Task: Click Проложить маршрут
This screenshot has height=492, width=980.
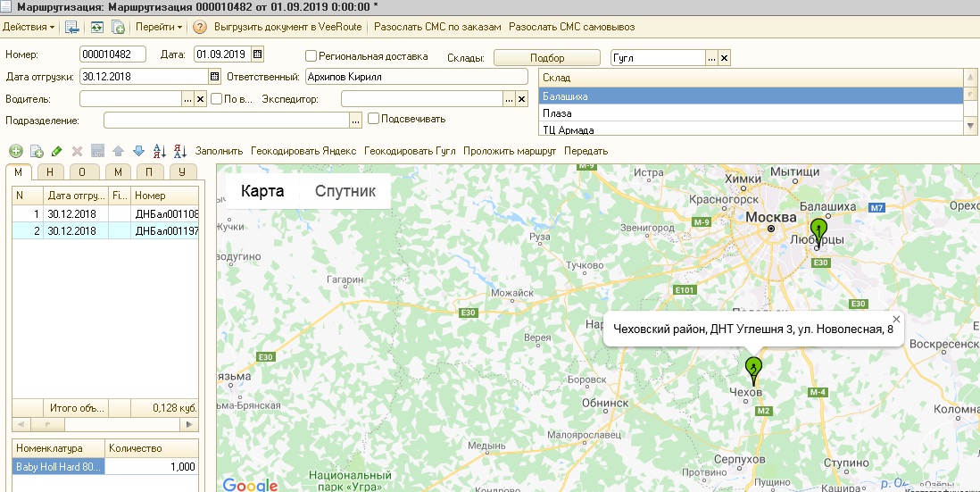Action: click(x=510, y=151)
